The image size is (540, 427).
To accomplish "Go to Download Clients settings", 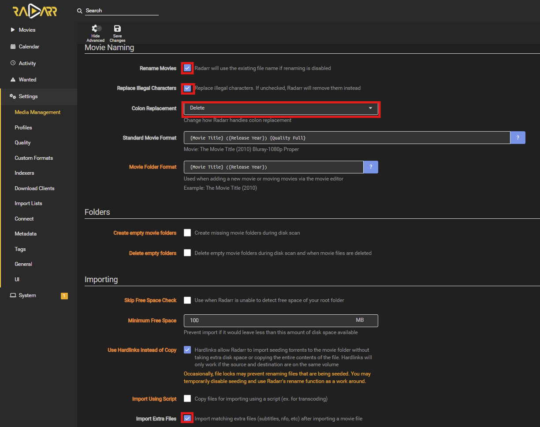I will pyautogui.click(x=34, y=188).
